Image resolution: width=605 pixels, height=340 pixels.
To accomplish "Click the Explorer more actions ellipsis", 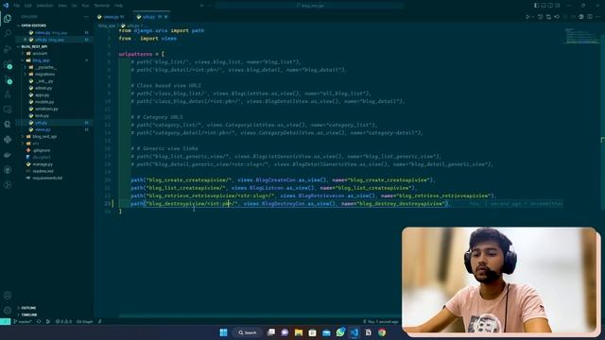I will (86, 17).
